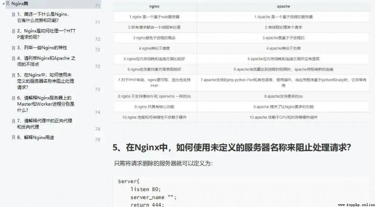Click the nginx column header in table

click(154, 7)
